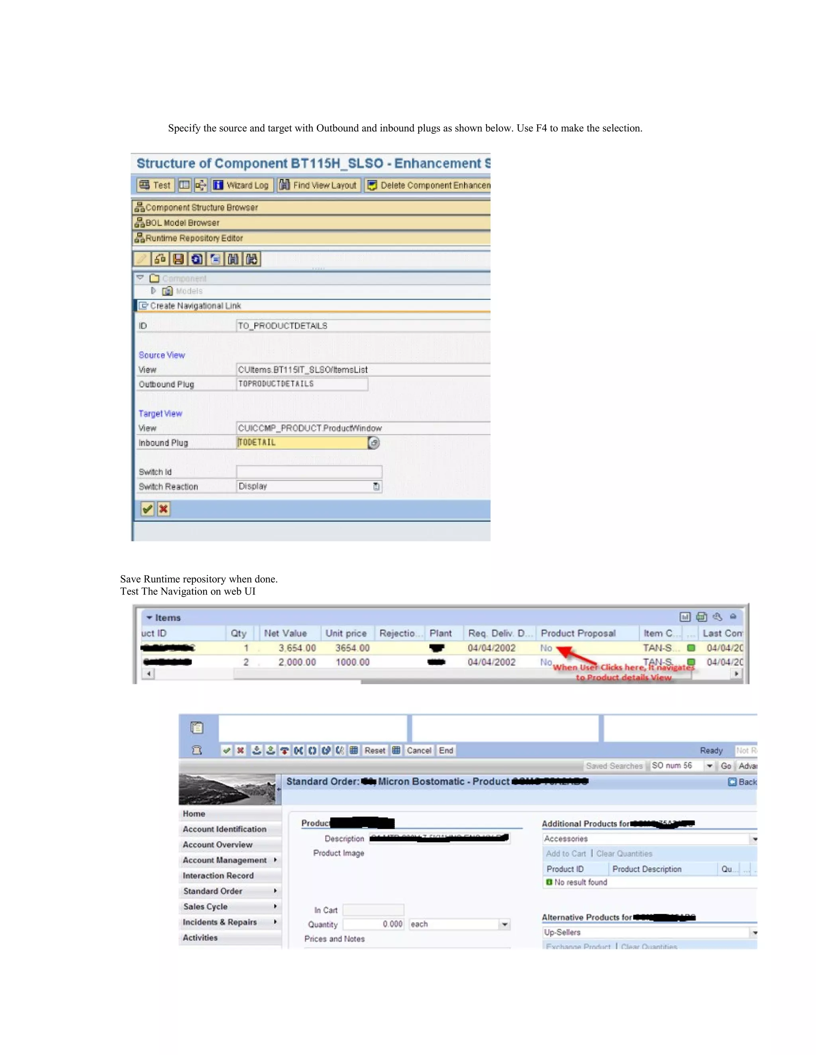Click the refresh icon in repository toolbar
The image size is (816, 1055).
point(197,260)
